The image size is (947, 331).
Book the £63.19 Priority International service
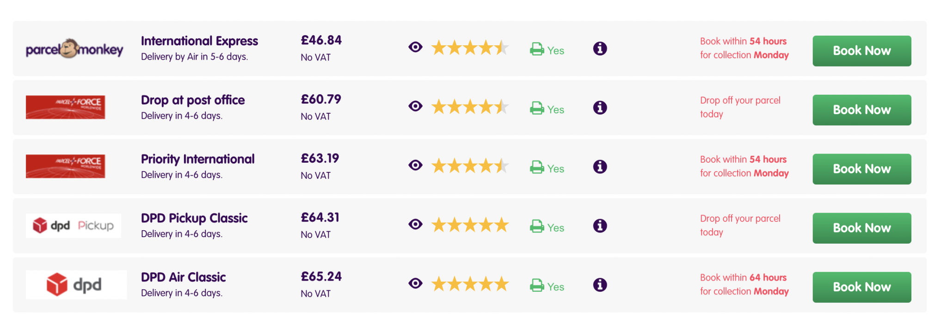pos(862,169)
